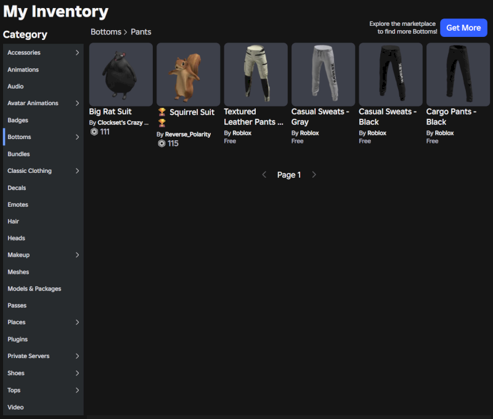
Task: Select the Tops category label
Action: coord(14,390)
